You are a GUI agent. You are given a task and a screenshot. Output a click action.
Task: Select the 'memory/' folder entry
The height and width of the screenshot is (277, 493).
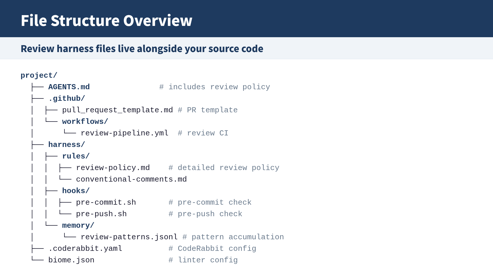(78, 225)
